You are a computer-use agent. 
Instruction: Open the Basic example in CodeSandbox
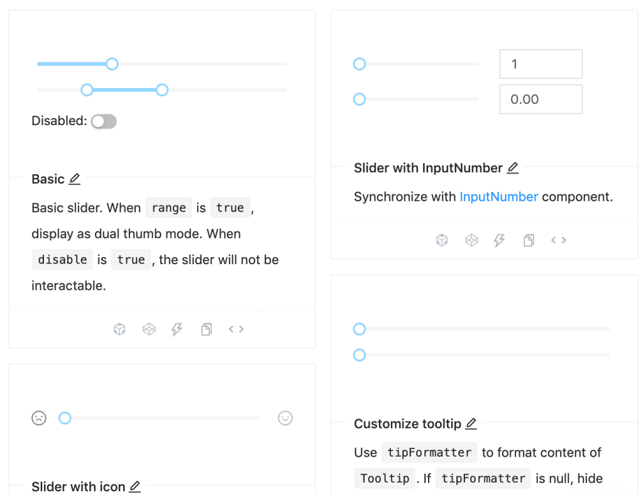click(x=119, y=328)
